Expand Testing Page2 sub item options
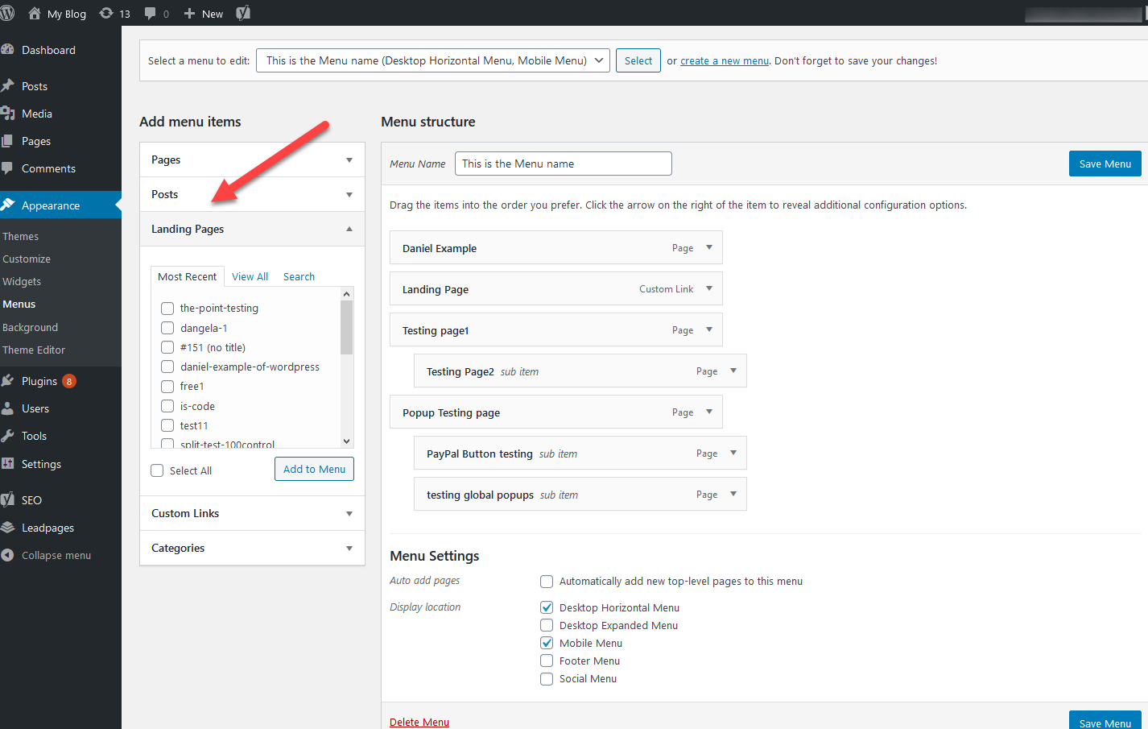Viewport: 1148px width, 729px height. click(733, 371)
